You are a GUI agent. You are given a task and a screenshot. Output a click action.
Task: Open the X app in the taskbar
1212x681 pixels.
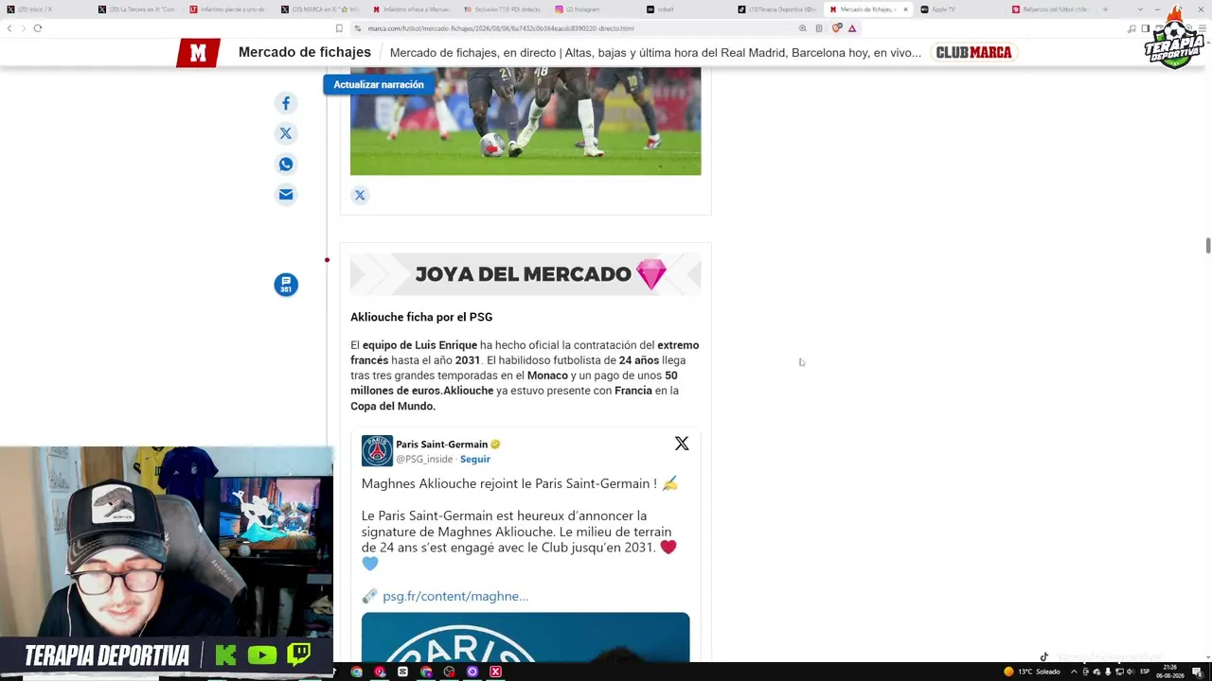(x=495, y=672)
